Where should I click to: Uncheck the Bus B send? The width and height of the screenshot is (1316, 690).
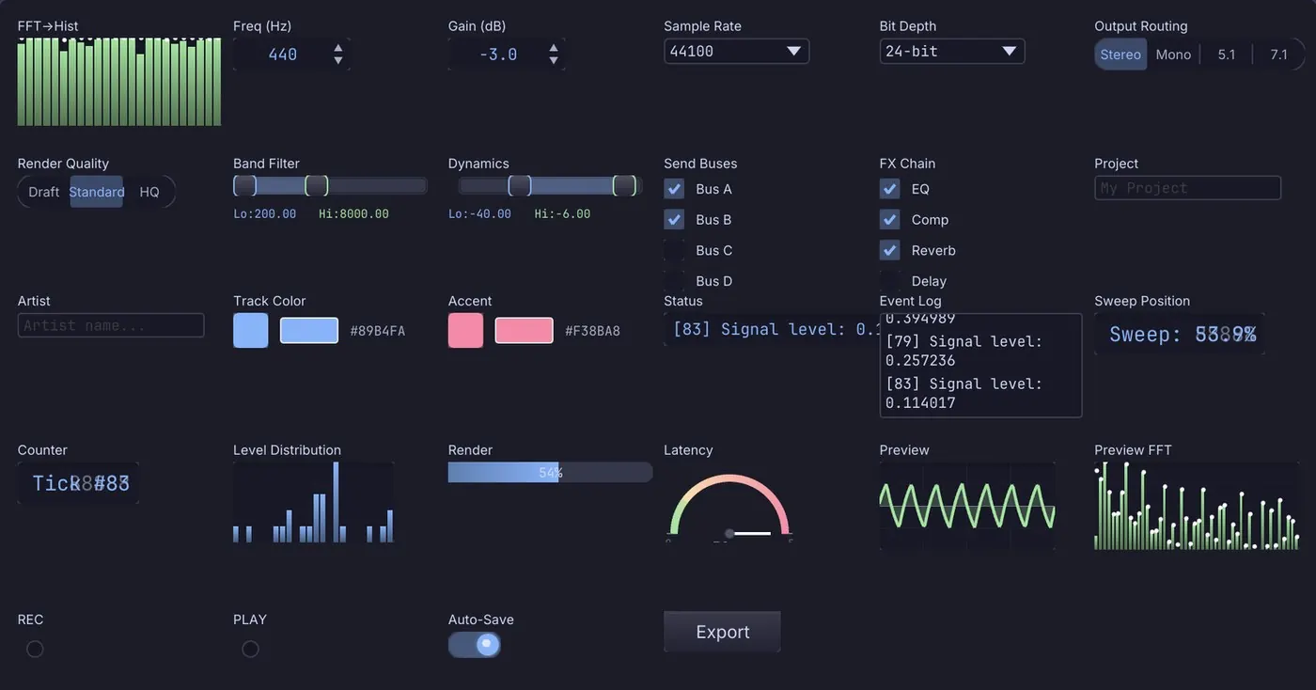[674, 220]
